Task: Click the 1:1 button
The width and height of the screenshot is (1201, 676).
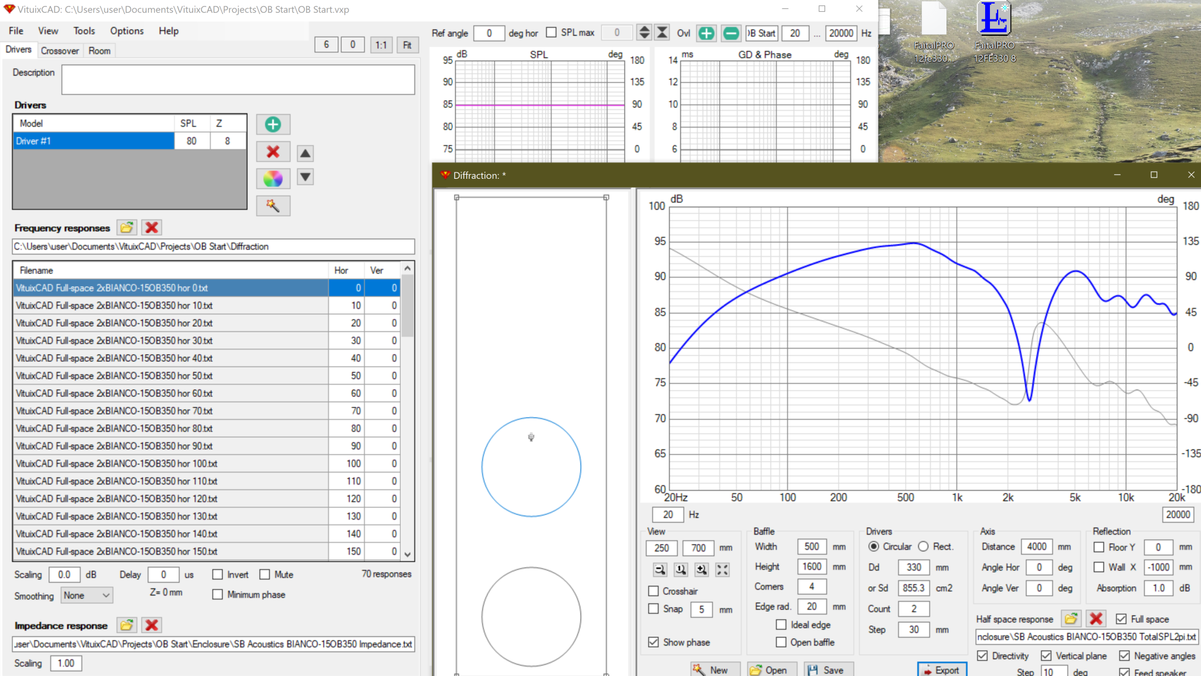Action: click(381, 45)
